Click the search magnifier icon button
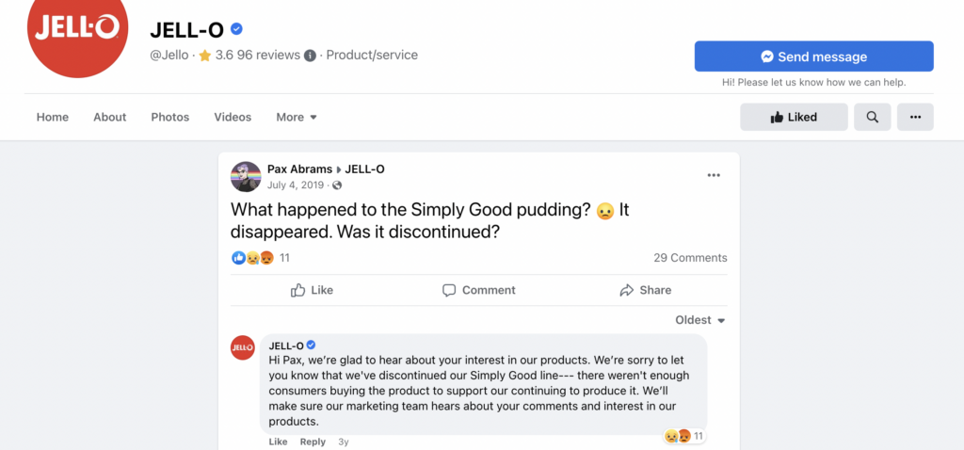This screenshot has height=450, width=964. [872, 118]
